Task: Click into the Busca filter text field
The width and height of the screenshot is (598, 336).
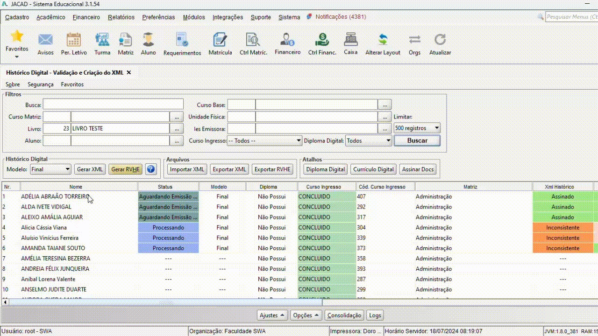Action: pos(113,105)
